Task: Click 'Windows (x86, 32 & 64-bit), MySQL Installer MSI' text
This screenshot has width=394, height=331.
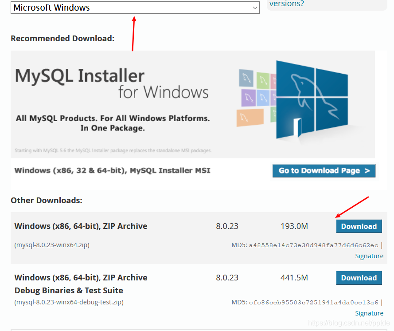Action: (112, 170)
